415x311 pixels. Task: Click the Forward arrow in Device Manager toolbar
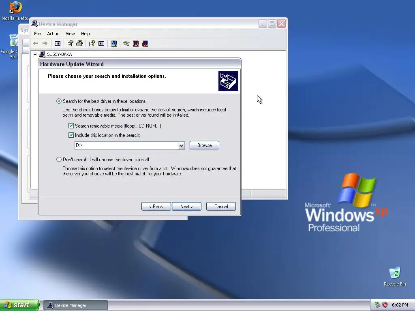45,43
